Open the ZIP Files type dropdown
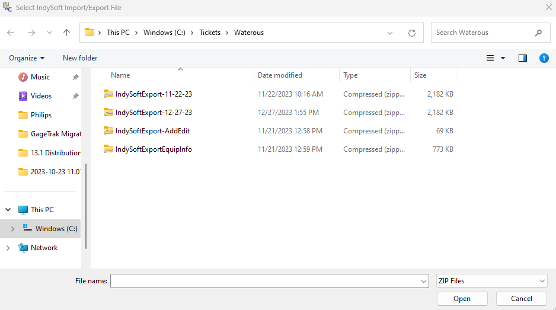This screenshot has width=556, height=310. tap(491, 281)
